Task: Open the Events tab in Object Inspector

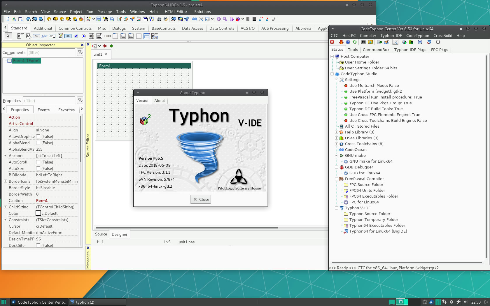Action: click(x=43, y=110)
